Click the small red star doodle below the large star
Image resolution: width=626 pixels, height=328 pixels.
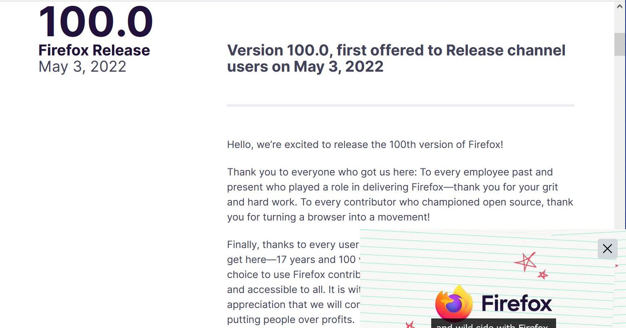click(x=542, y=274)
